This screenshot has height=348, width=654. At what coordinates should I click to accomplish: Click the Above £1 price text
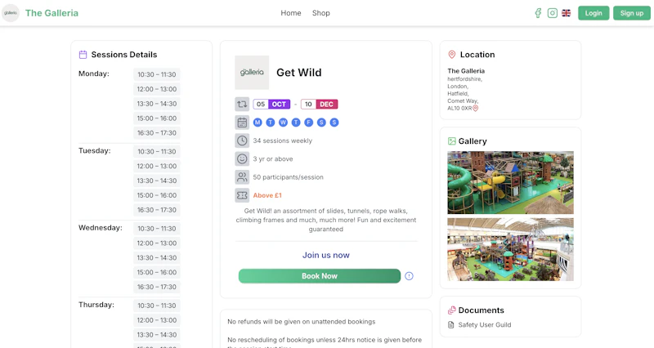(267, 195)
